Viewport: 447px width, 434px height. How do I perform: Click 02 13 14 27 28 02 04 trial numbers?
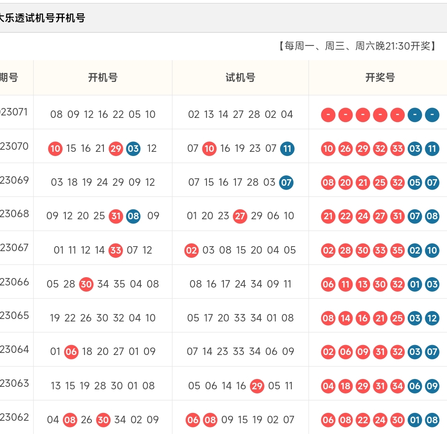point(240,115)
